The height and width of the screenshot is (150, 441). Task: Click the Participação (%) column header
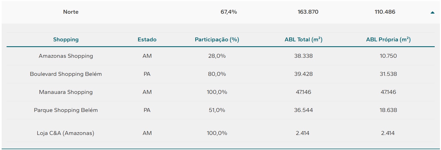pos(217,39)
